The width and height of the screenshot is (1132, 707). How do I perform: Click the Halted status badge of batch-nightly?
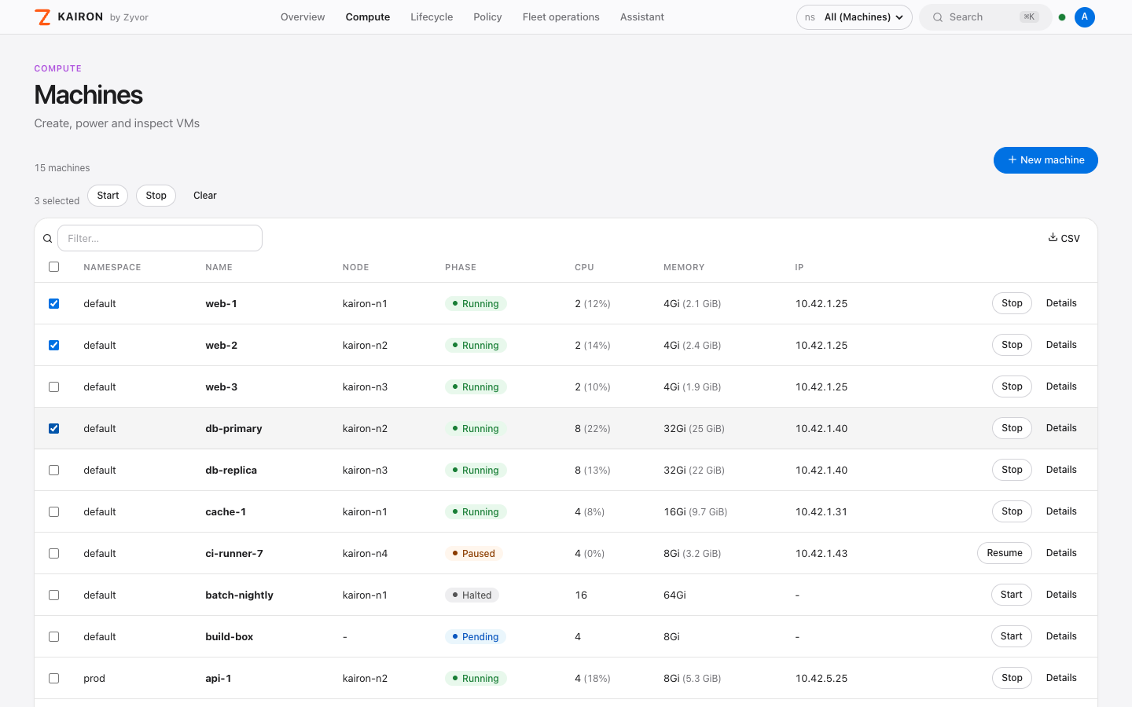pos(472,595)
